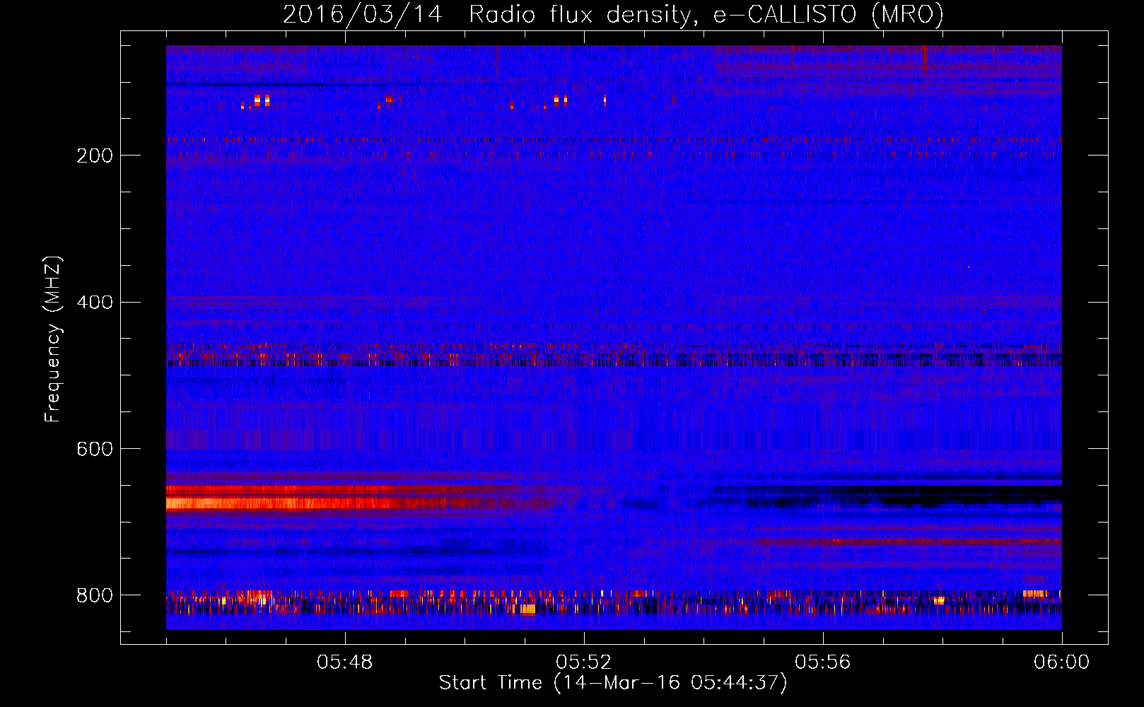Click the 'Start Time (14-Mar-16 05:44:37)' label

(x=613, y=683)
